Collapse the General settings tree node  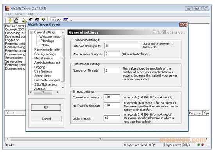point(31,32)
